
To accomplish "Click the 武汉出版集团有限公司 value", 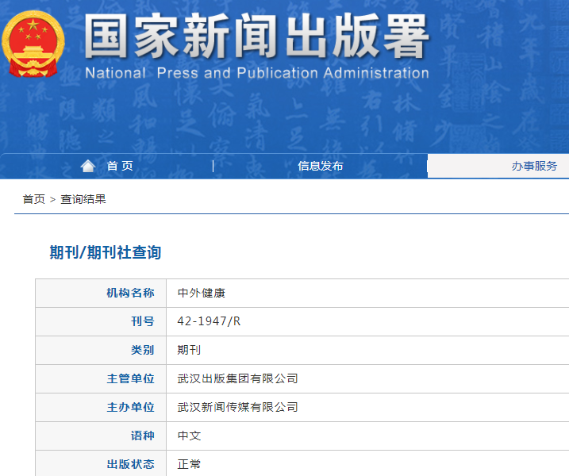I will (x=238, y=378).
